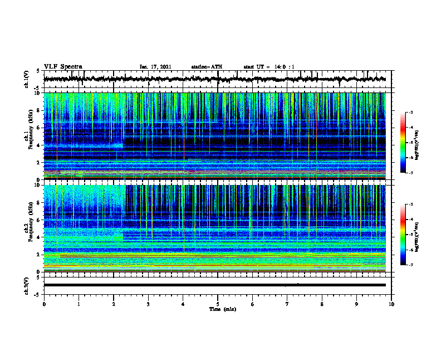Click time axis tick label "7"
441x341 pixels.
pyautogui.click(x=287, y=304)
